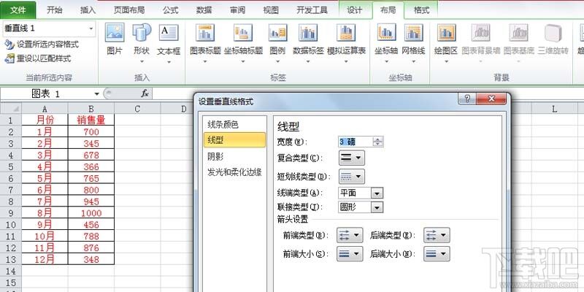Image resolution: width=584 pixels, height=292 pixels.
Task: Switch to the 开发工具 ribbon tab
Action: [x=312, y=10]
